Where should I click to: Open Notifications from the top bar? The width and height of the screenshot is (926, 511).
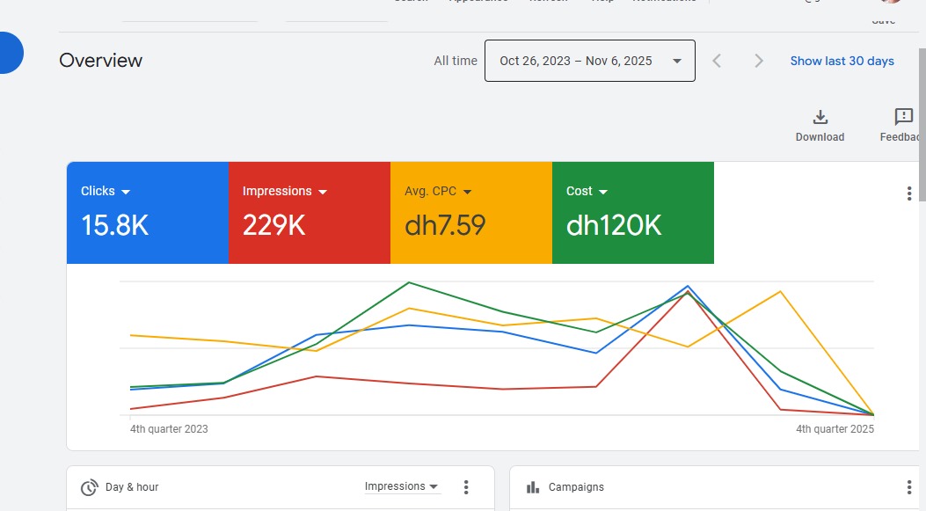666,2
